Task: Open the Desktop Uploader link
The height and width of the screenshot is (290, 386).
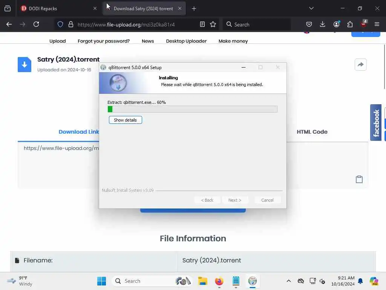Action: 186,41
